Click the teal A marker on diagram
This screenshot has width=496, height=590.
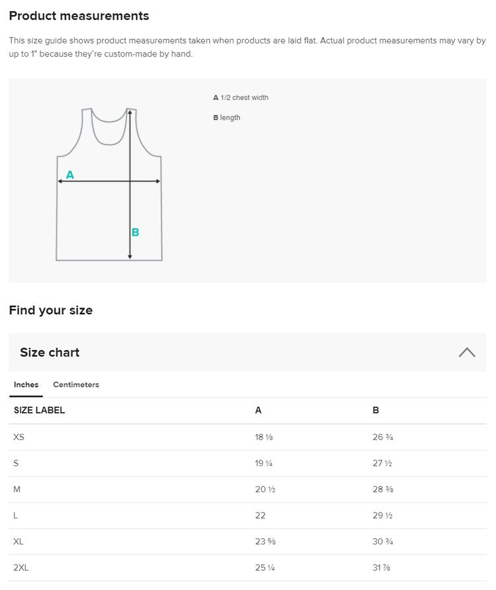point(70,175)
